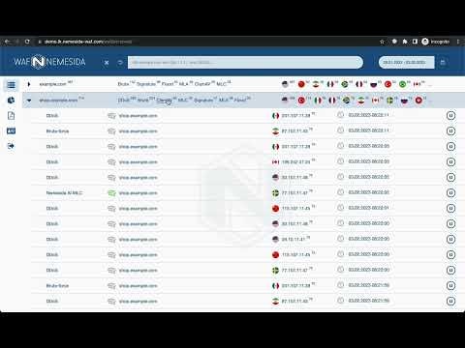Click the Canada flag in 199.242.27.23 row
465x348 pixels.
pyautogui.click(x=275, y=162)
